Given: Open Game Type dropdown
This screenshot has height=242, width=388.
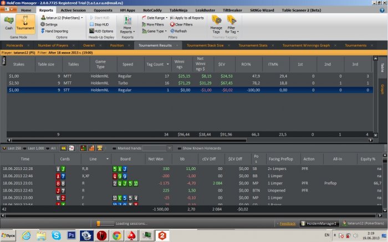Looking at the screenshot, I should (155, 31).
